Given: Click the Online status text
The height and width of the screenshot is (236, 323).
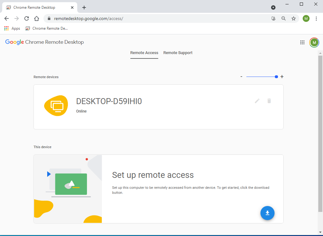Looking at the screenshot, I should pyautogui.click(x=81, y=111).
